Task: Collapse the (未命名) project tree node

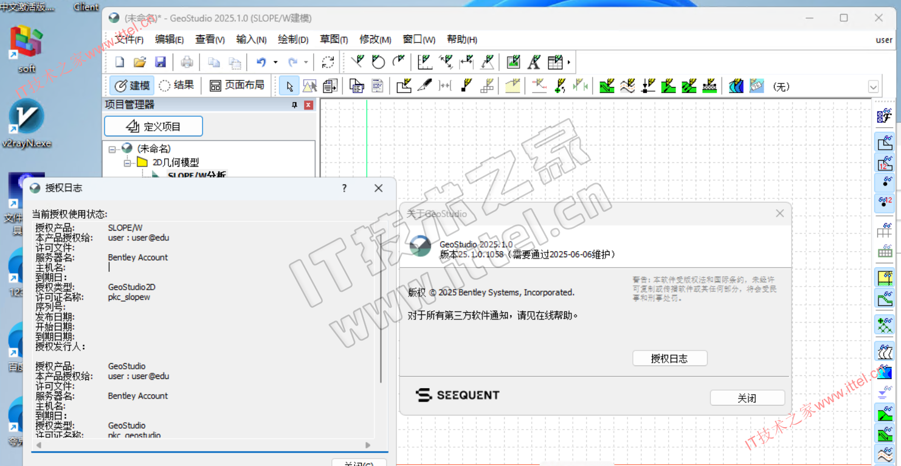Action: click(112, 149)
